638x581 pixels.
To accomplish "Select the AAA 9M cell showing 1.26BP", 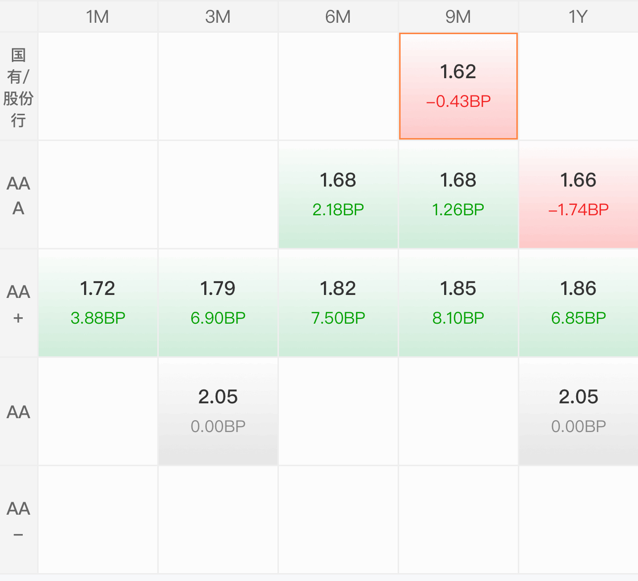I will (458, 194).
